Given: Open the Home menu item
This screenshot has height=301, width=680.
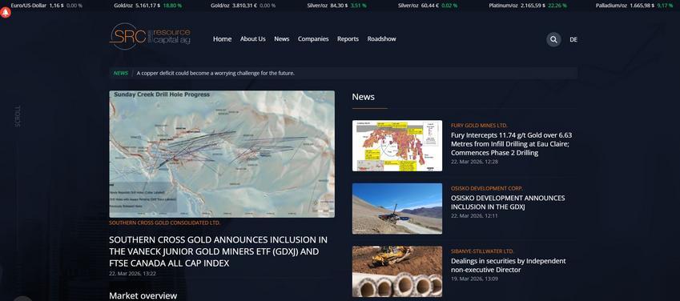Looking at the screenshot, I should point(222,39).
